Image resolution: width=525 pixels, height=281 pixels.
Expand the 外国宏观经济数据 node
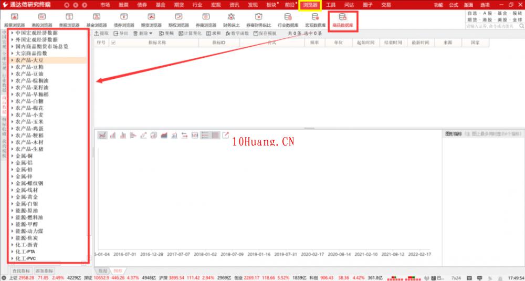click(13, 39)
